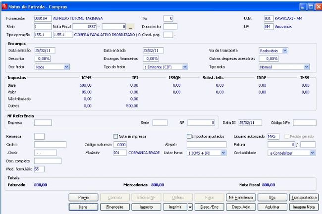
Task: Expand the 'Tipo nota' dropdown
Action: (307, 66)
